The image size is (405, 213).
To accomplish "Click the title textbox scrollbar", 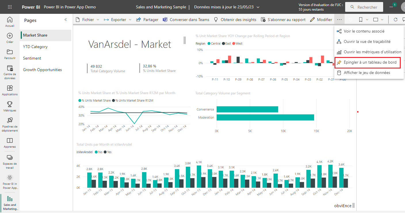I will [185, 40].
